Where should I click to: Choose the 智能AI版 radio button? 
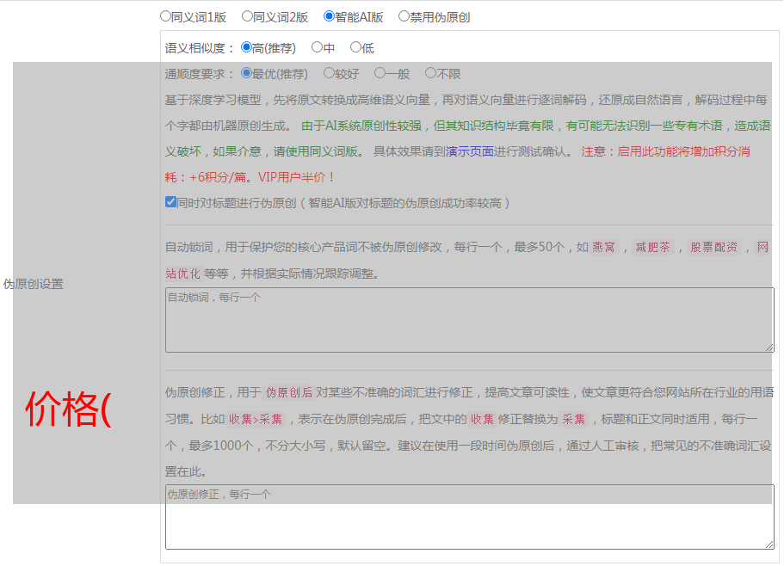click(x=330, y=16)
